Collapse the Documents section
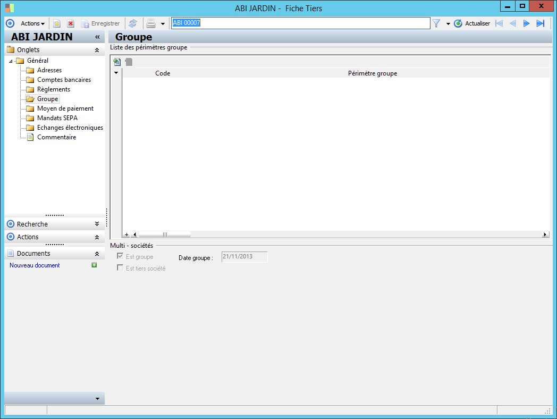Image resolution: width=557 pixels, height=419 pixels. [x=97, y=254]
